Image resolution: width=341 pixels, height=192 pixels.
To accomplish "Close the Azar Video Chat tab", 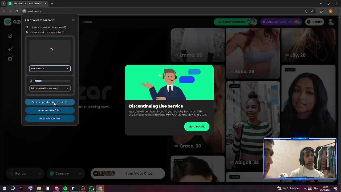I will (x=45, y=4).
